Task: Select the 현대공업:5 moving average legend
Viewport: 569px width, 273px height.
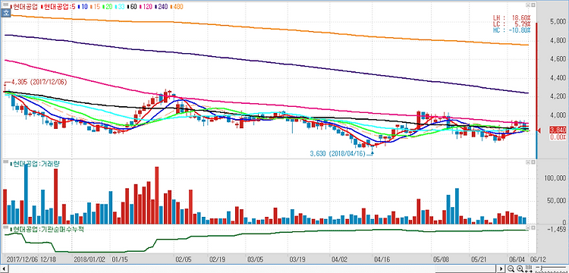Action: point(58,7)
